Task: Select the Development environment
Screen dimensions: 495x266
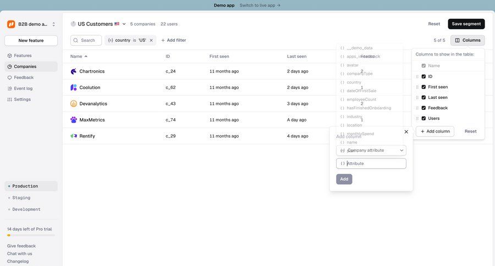Action: 31,209
